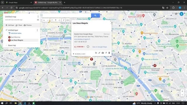Click the cloud save status icon
The width and height of the screenshot is (187, 105).
pos(38,20)
